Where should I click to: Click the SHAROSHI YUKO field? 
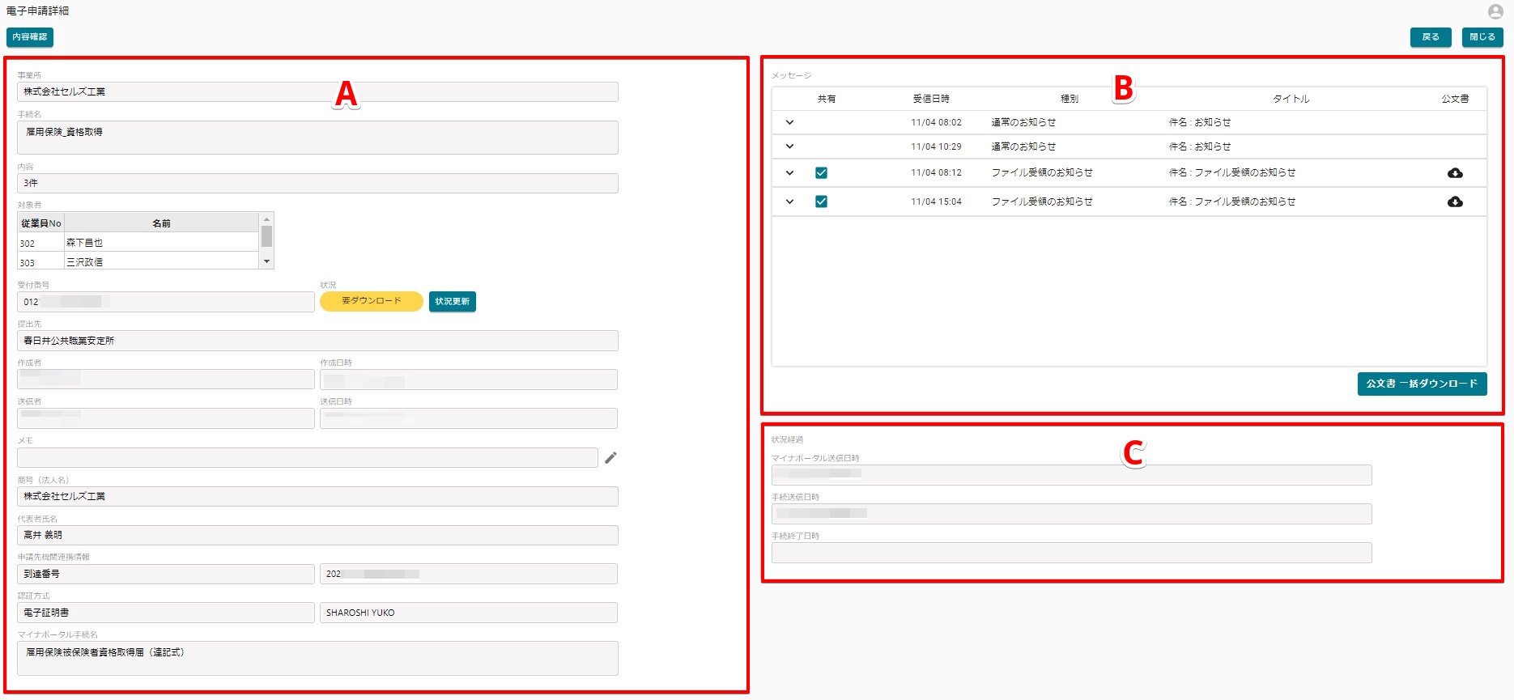[469, 613]
